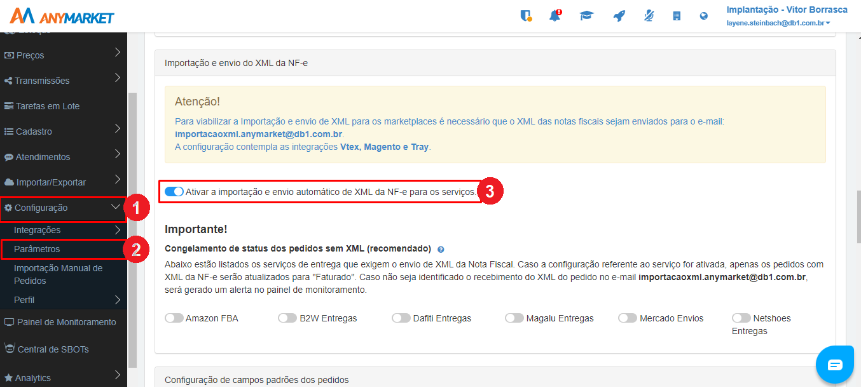Screen dimensions: 861x390
Task: Click 'Configuração de campos padrões dos pedidos' header
Action: [257, 380]
